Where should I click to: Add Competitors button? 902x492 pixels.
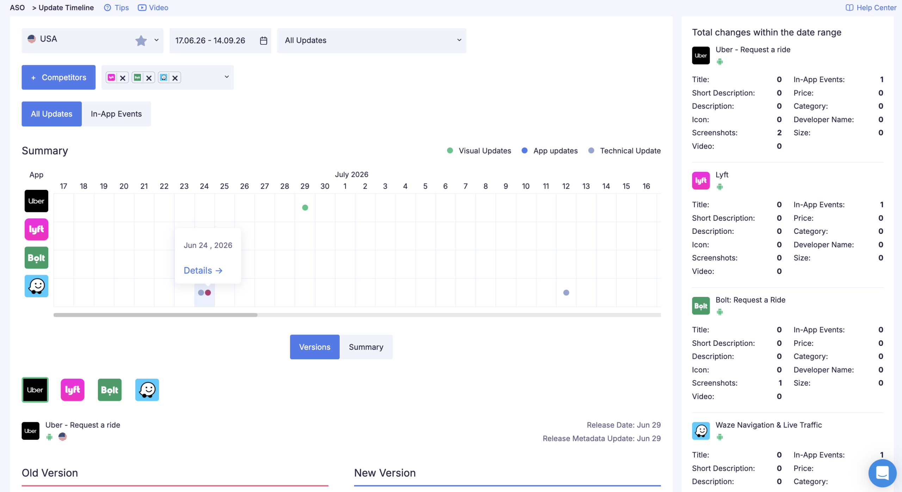(x=58, y=77)
